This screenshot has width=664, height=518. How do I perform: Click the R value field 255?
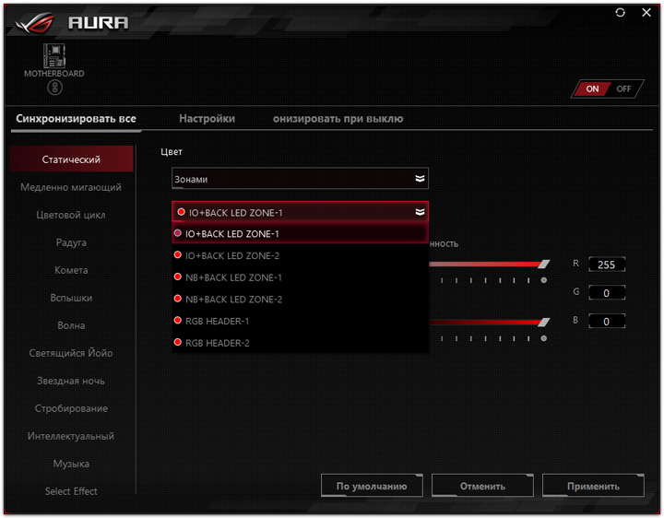[x=607, y=265]
